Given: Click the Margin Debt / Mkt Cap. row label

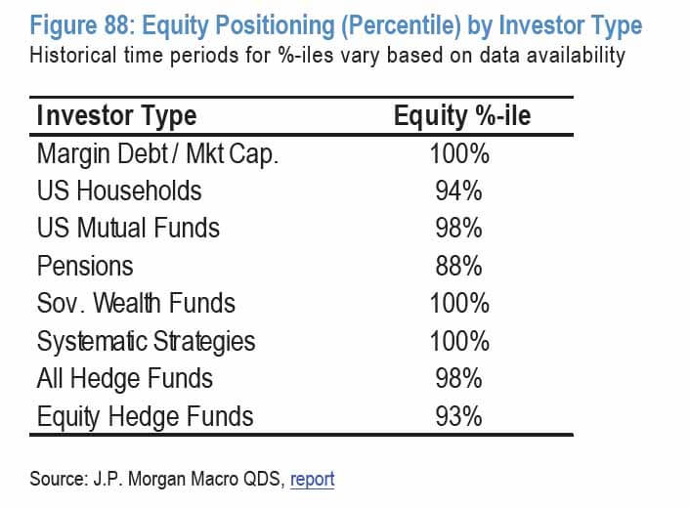Looking at the screenshot, I should coord(157,154).
